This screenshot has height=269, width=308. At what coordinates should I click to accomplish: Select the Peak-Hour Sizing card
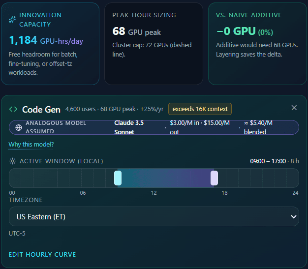point(154,44)
